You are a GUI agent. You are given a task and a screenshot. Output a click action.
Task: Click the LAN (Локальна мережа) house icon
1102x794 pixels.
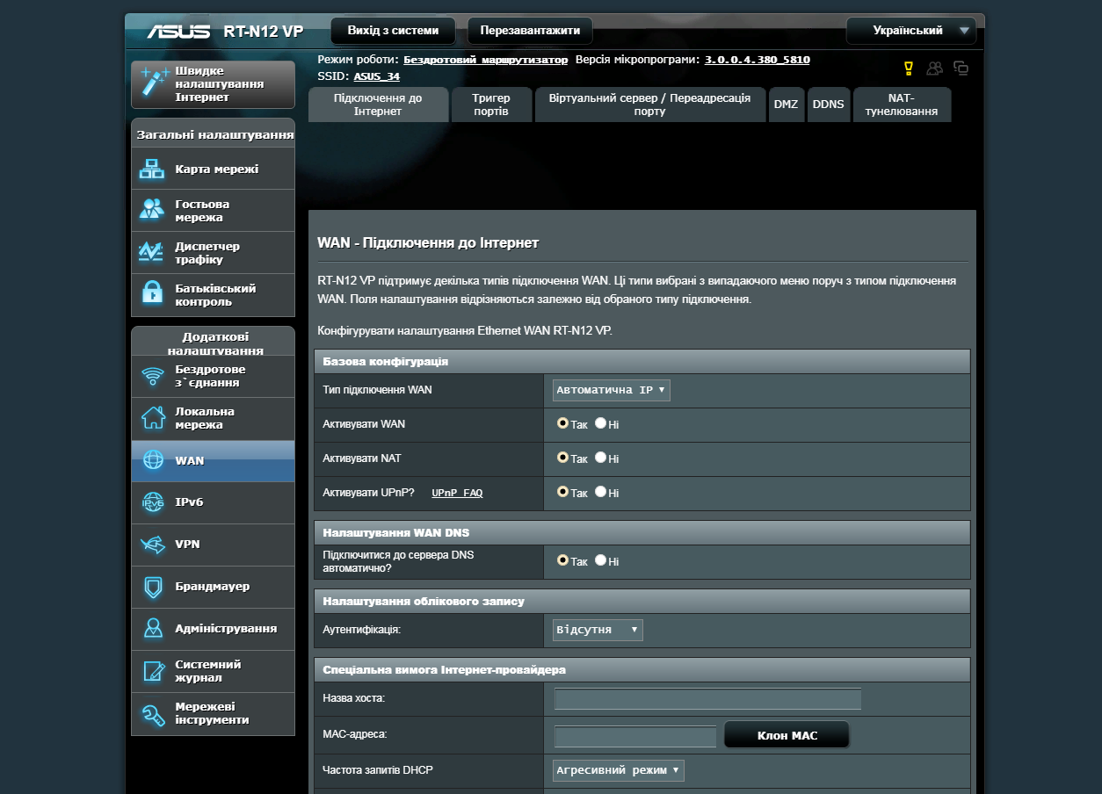click(x=153, y=418)
